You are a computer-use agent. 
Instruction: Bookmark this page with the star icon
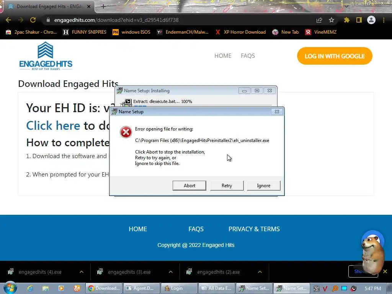coord(332,20)
